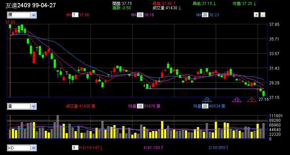The image size is (290, 155).
Task: Click the 均量 20 period input box
Action: [205, 106]
